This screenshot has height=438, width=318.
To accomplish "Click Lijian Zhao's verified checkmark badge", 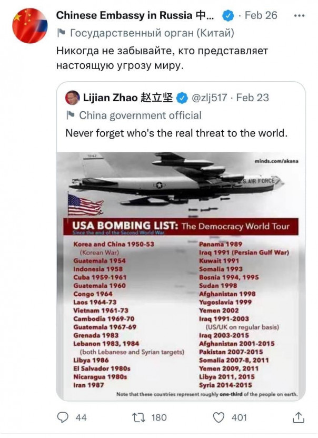I will [182, 98].
